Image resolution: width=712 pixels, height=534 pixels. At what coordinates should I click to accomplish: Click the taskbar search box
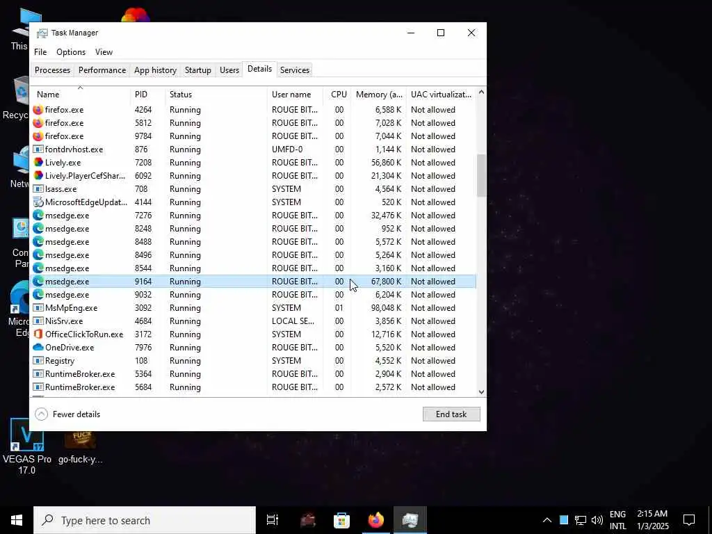(145, 520)
